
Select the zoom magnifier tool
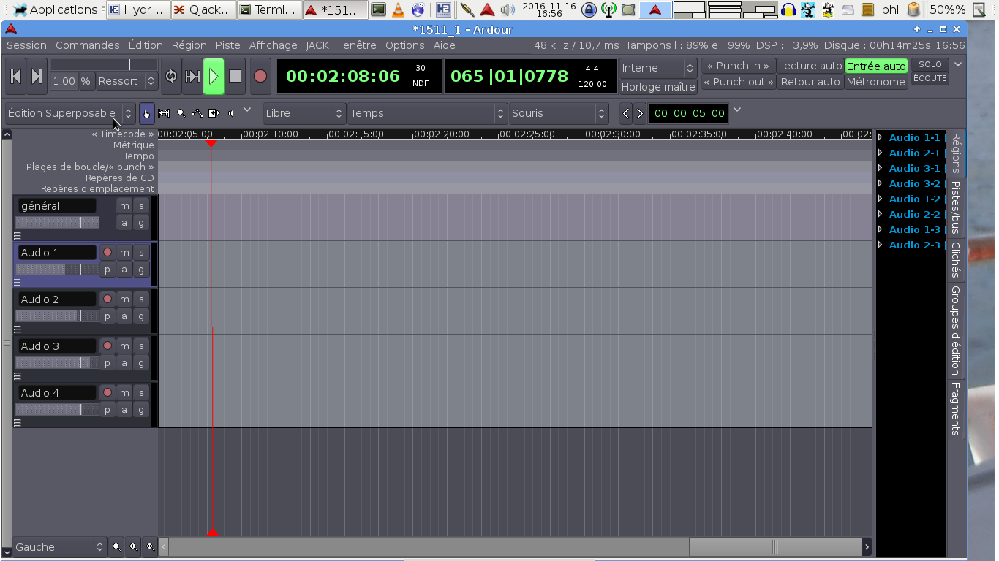tap(181, 113)
